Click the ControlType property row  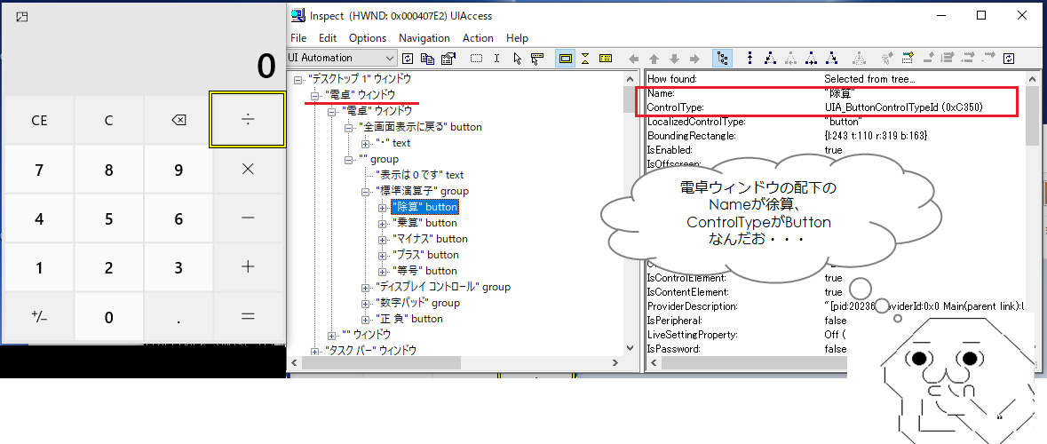[x=835, y=107]
